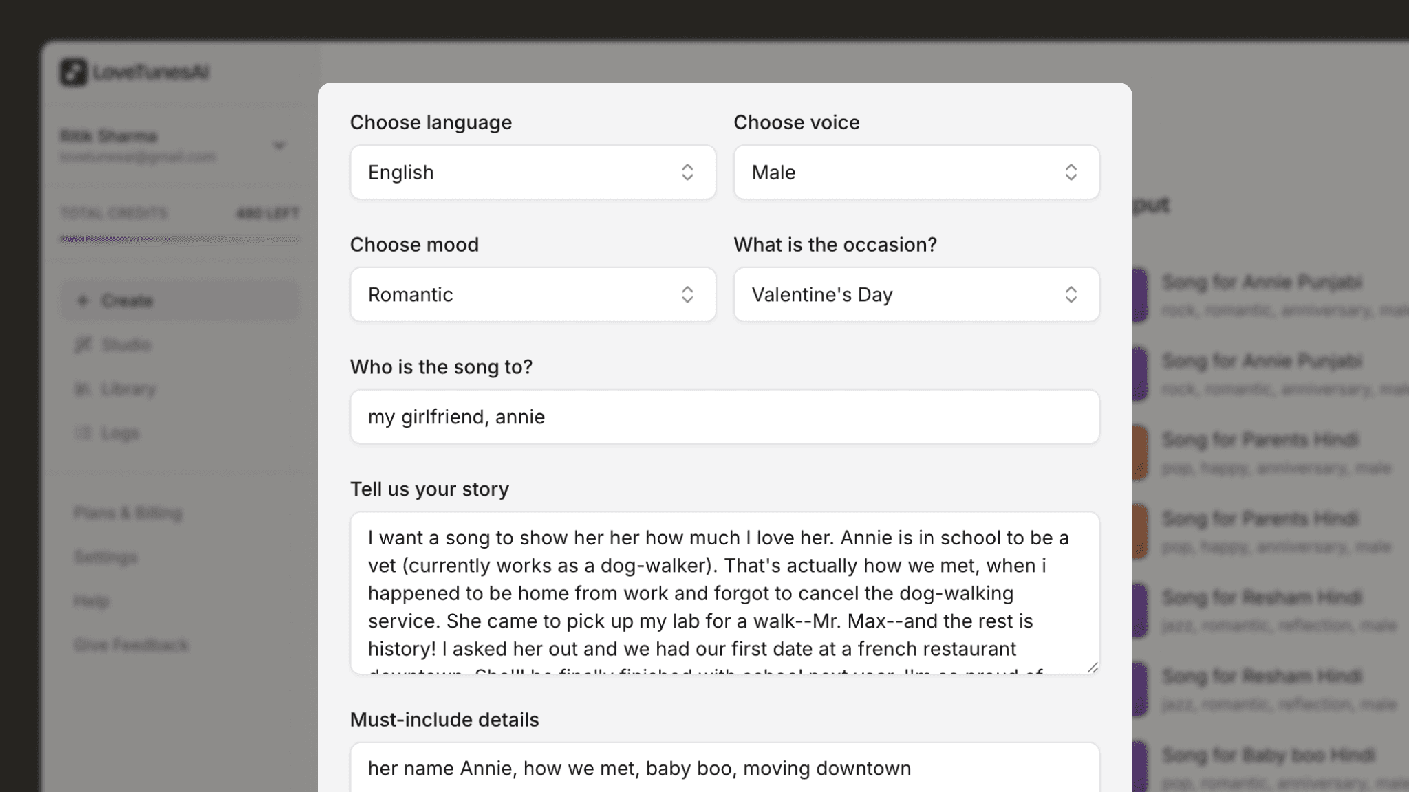
Task: Click the LoveTunesAI logo icon
Action: coord(73,72)
